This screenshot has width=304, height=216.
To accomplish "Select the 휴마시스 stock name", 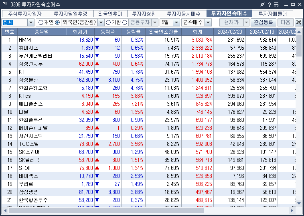I will pos(28,48).
